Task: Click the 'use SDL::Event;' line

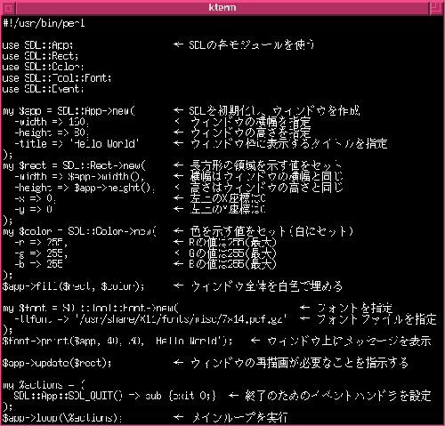Action: point(43,89)
